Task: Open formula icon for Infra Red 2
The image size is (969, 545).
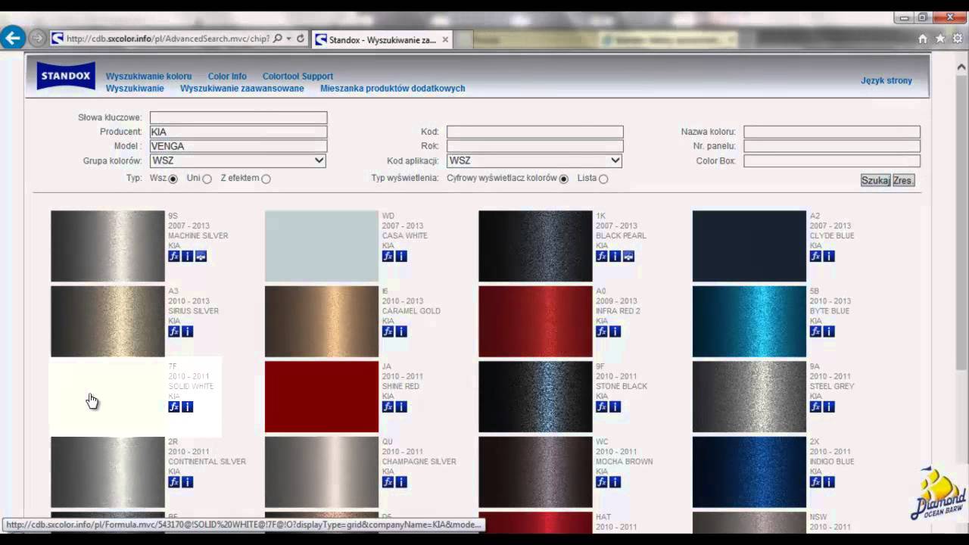Action: [x=601, y=332]
